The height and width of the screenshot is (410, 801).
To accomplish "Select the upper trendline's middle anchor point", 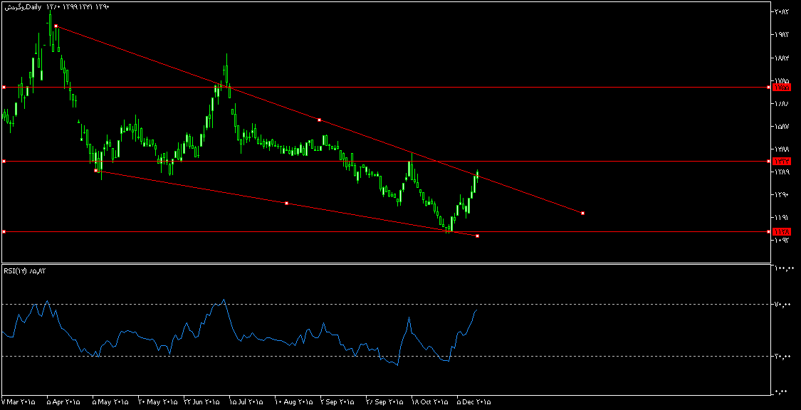I will coord(319,120).
